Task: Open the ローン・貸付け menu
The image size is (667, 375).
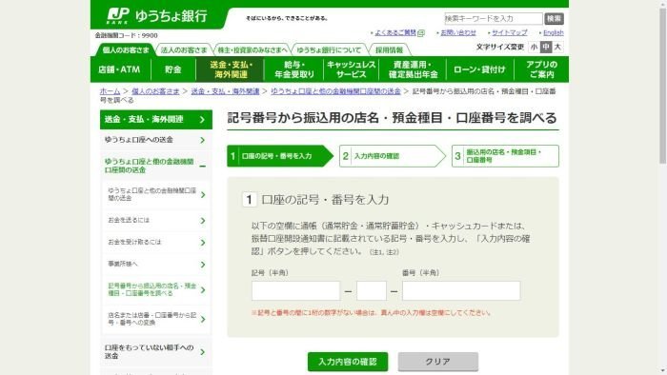Action: 480,69
